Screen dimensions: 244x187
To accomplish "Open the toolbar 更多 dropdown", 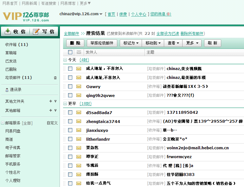I will point(192,43).
